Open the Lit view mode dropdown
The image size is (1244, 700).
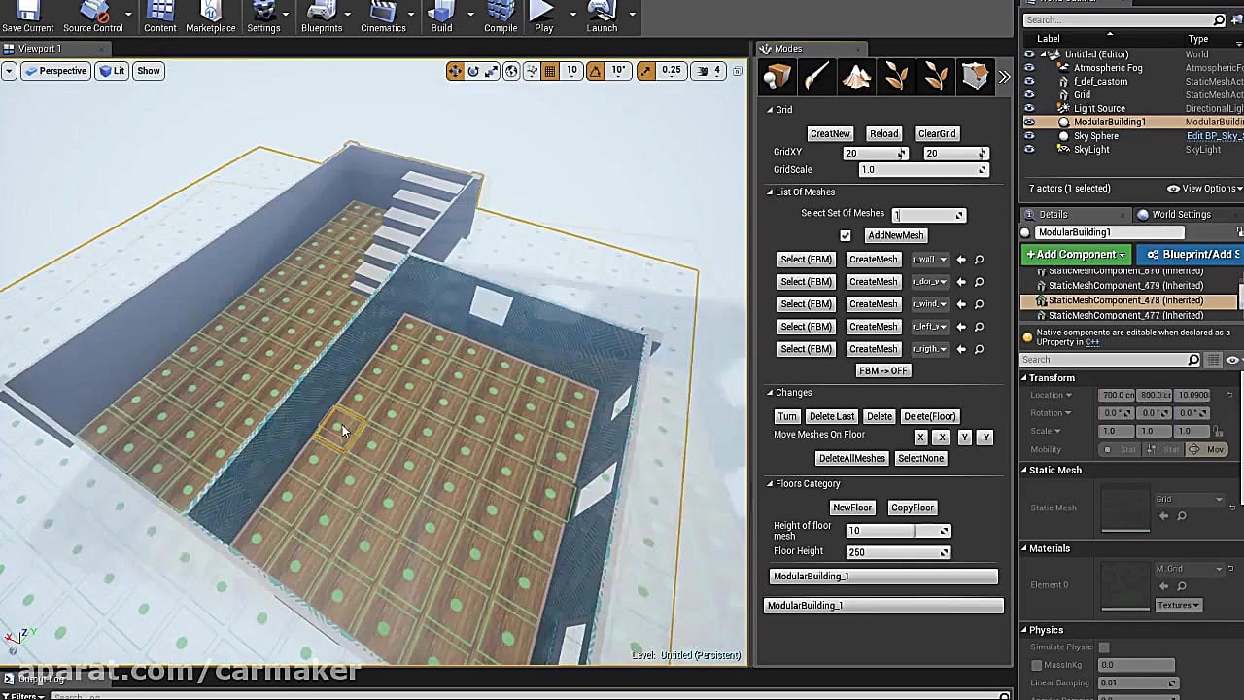pyautogui.click(x=113, y=71)
